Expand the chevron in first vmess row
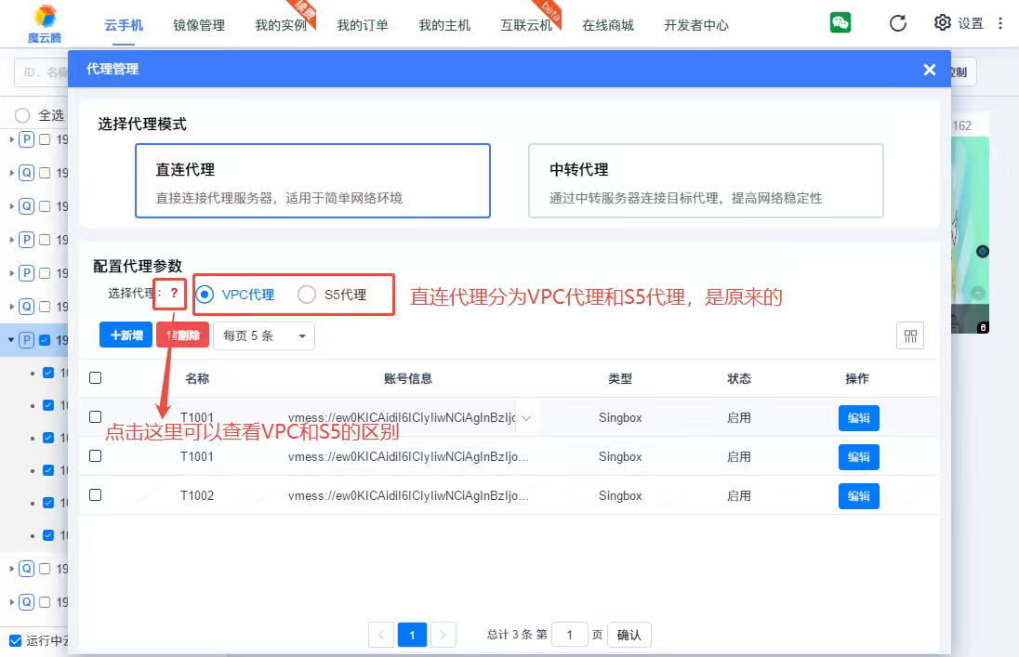Image resolution: width=1019 pixels, height=657 pixels. tap(526, 418)
